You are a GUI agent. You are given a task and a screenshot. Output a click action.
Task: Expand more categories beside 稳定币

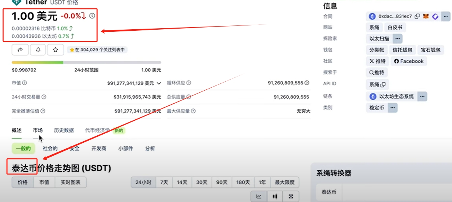(x=393, y=107)
